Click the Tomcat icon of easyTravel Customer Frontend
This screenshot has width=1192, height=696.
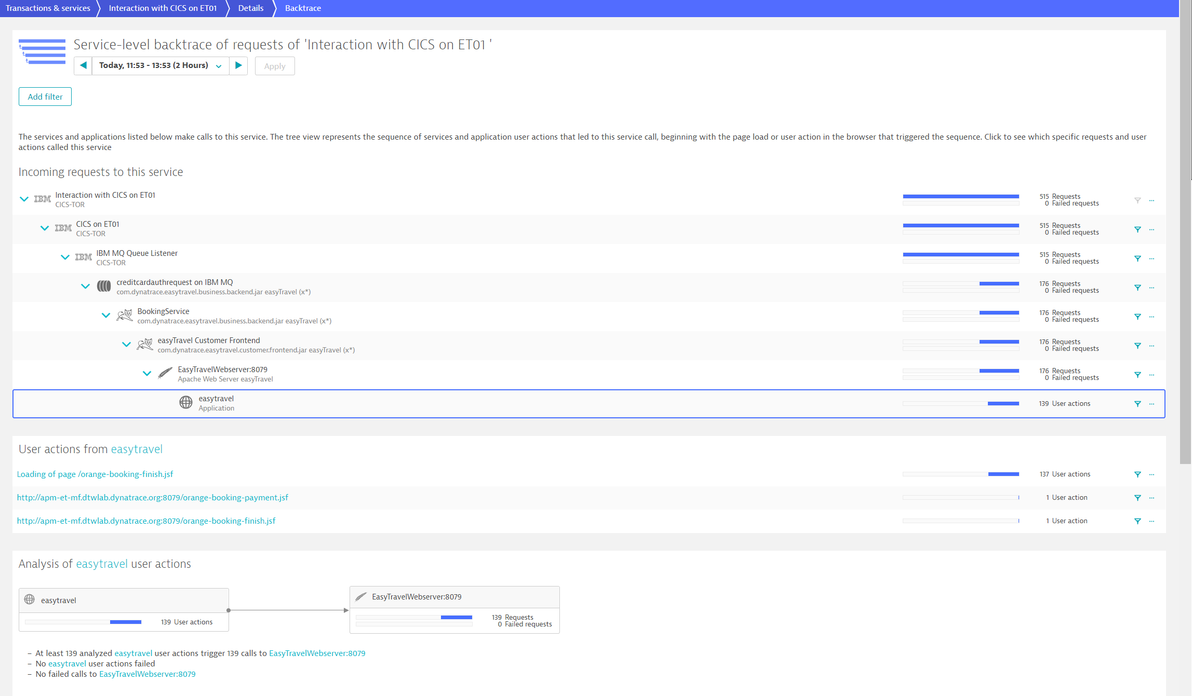pyautogui.click(x=145, y=344)
